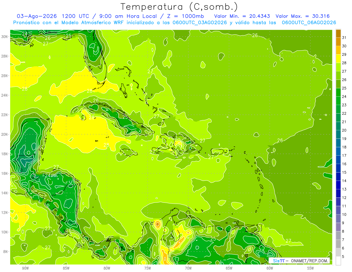
Task: Click the "26N" latitude axis label
Action: (5, 76)
